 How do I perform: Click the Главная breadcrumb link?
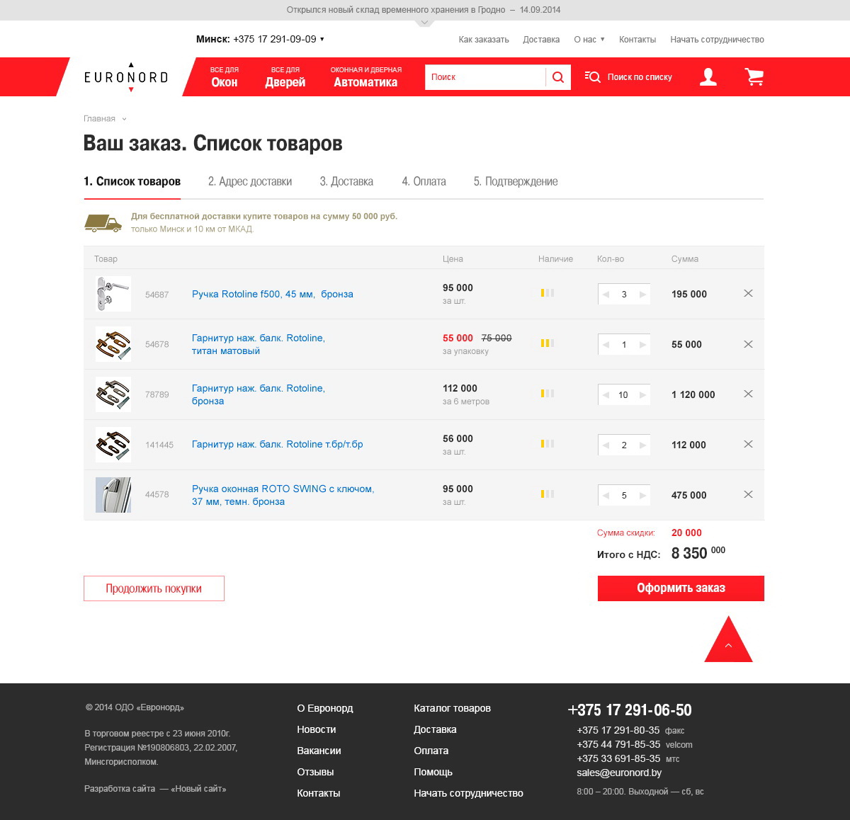click(x=99, y=119)
